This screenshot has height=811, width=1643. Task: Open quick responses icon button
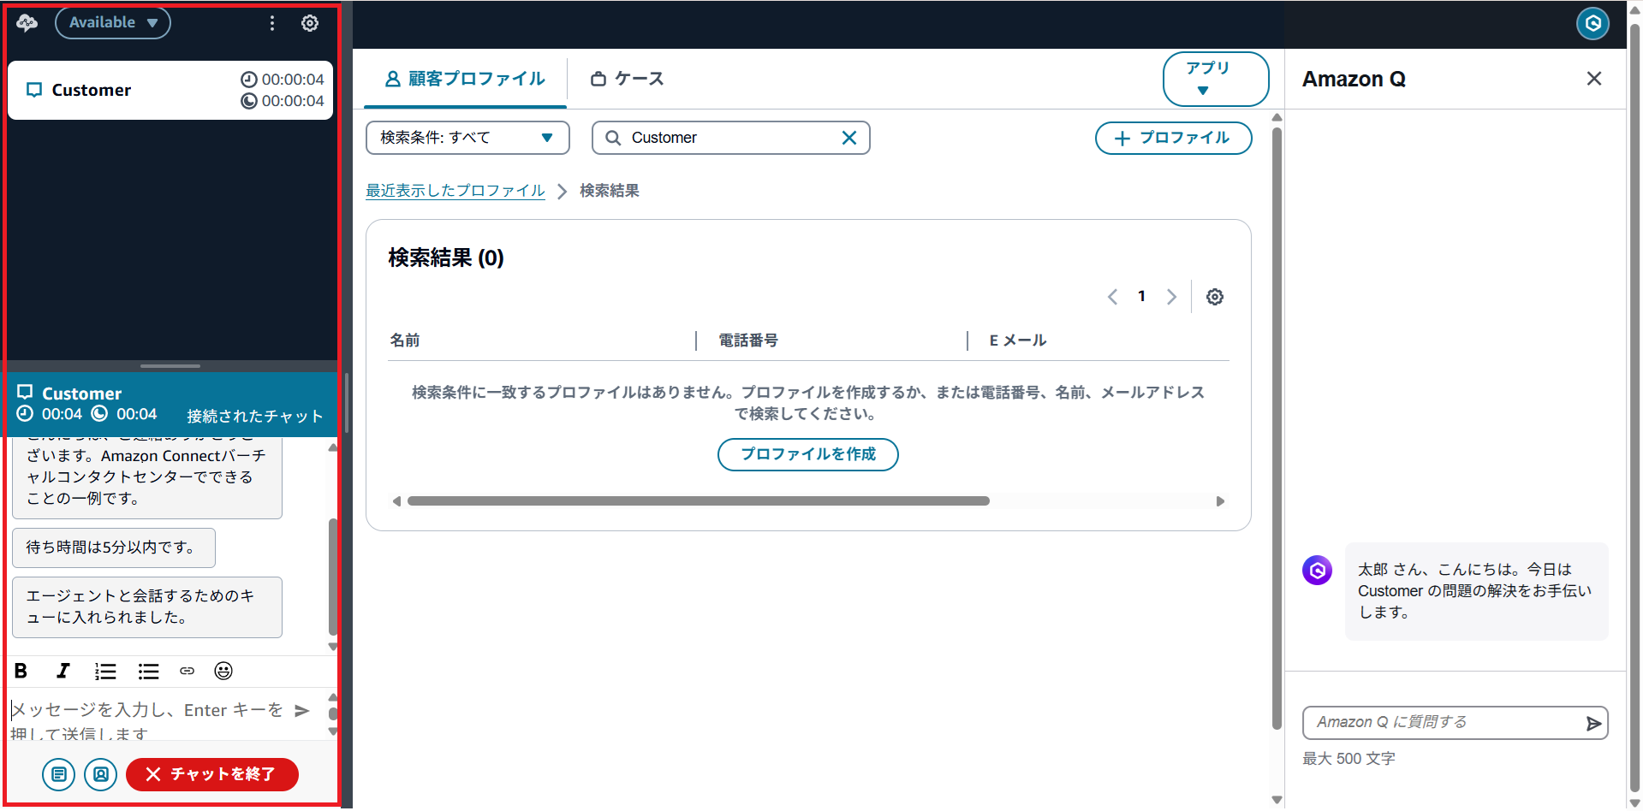58,774
